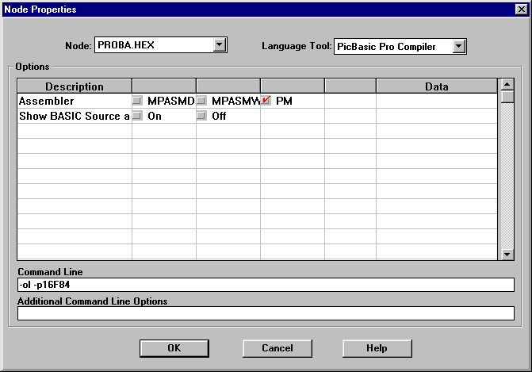Viewport: 532px width, 372px height.
Task: Open the Node dropdown arrow
Action: [220, 44]
